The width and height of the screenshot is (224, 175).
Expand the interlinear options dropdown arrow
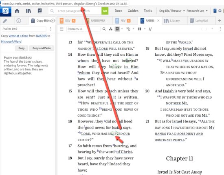click(x=122, y=29)
